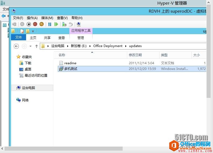Image resolution: width=213 pixels, height=153 pixels.
Task: Open the 操作(A) menu
Action: click(32, 18)
